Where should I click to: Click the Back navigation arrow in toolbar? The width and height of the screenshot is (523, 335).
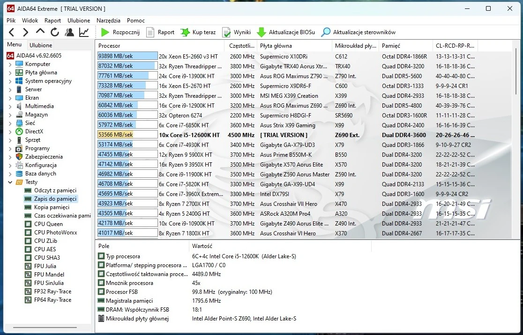click(12, 32)
